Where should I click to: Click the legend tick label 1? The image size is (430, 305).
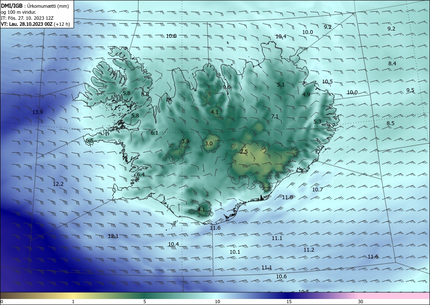(x=73, y=302)
